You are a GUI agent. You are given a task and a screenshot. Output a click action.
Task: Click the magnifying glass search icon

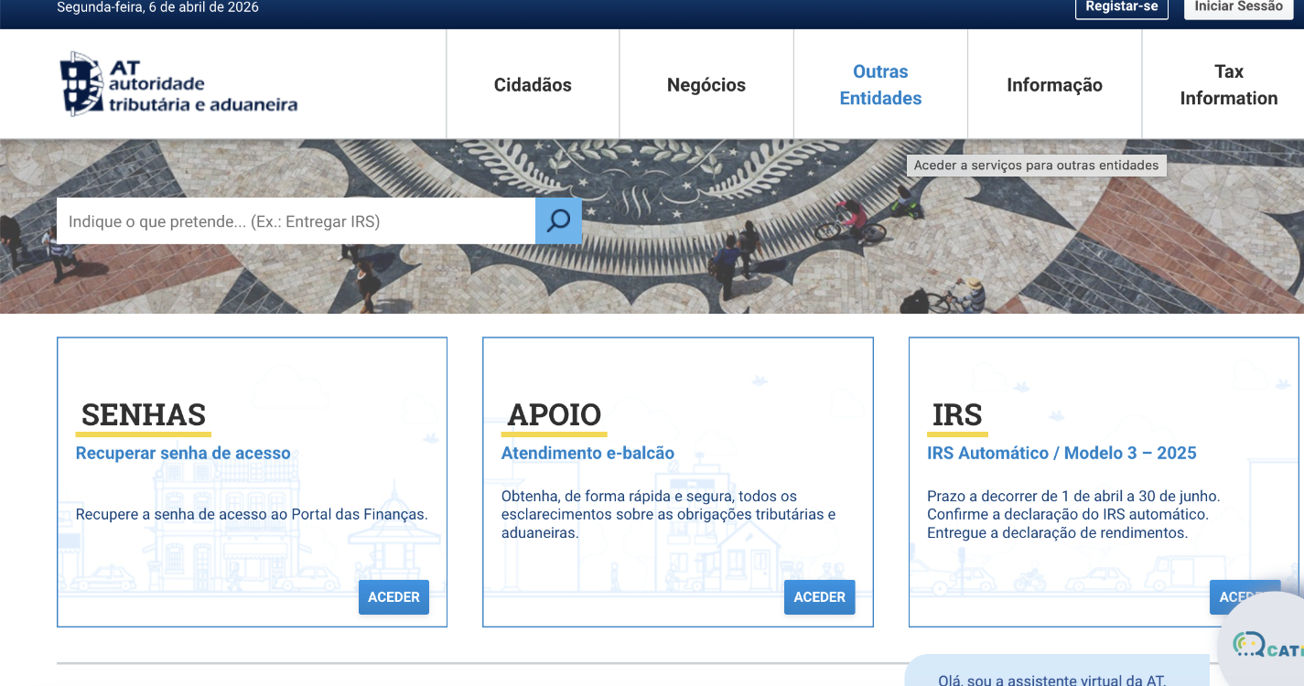(x=558, y=220)
